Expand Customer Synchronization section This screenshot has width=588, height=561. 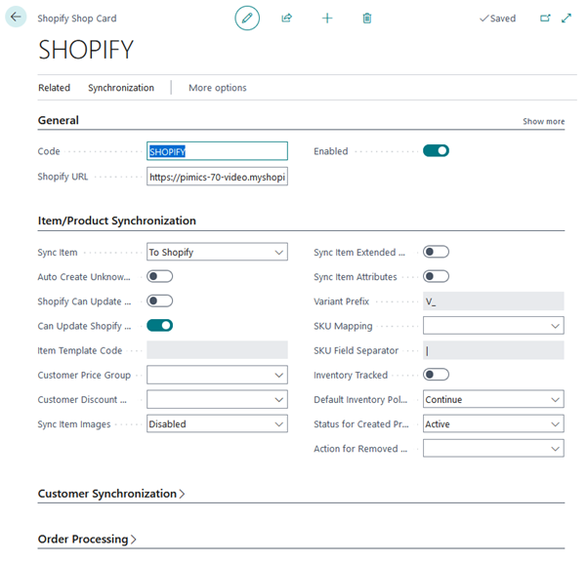pos(111,494)
